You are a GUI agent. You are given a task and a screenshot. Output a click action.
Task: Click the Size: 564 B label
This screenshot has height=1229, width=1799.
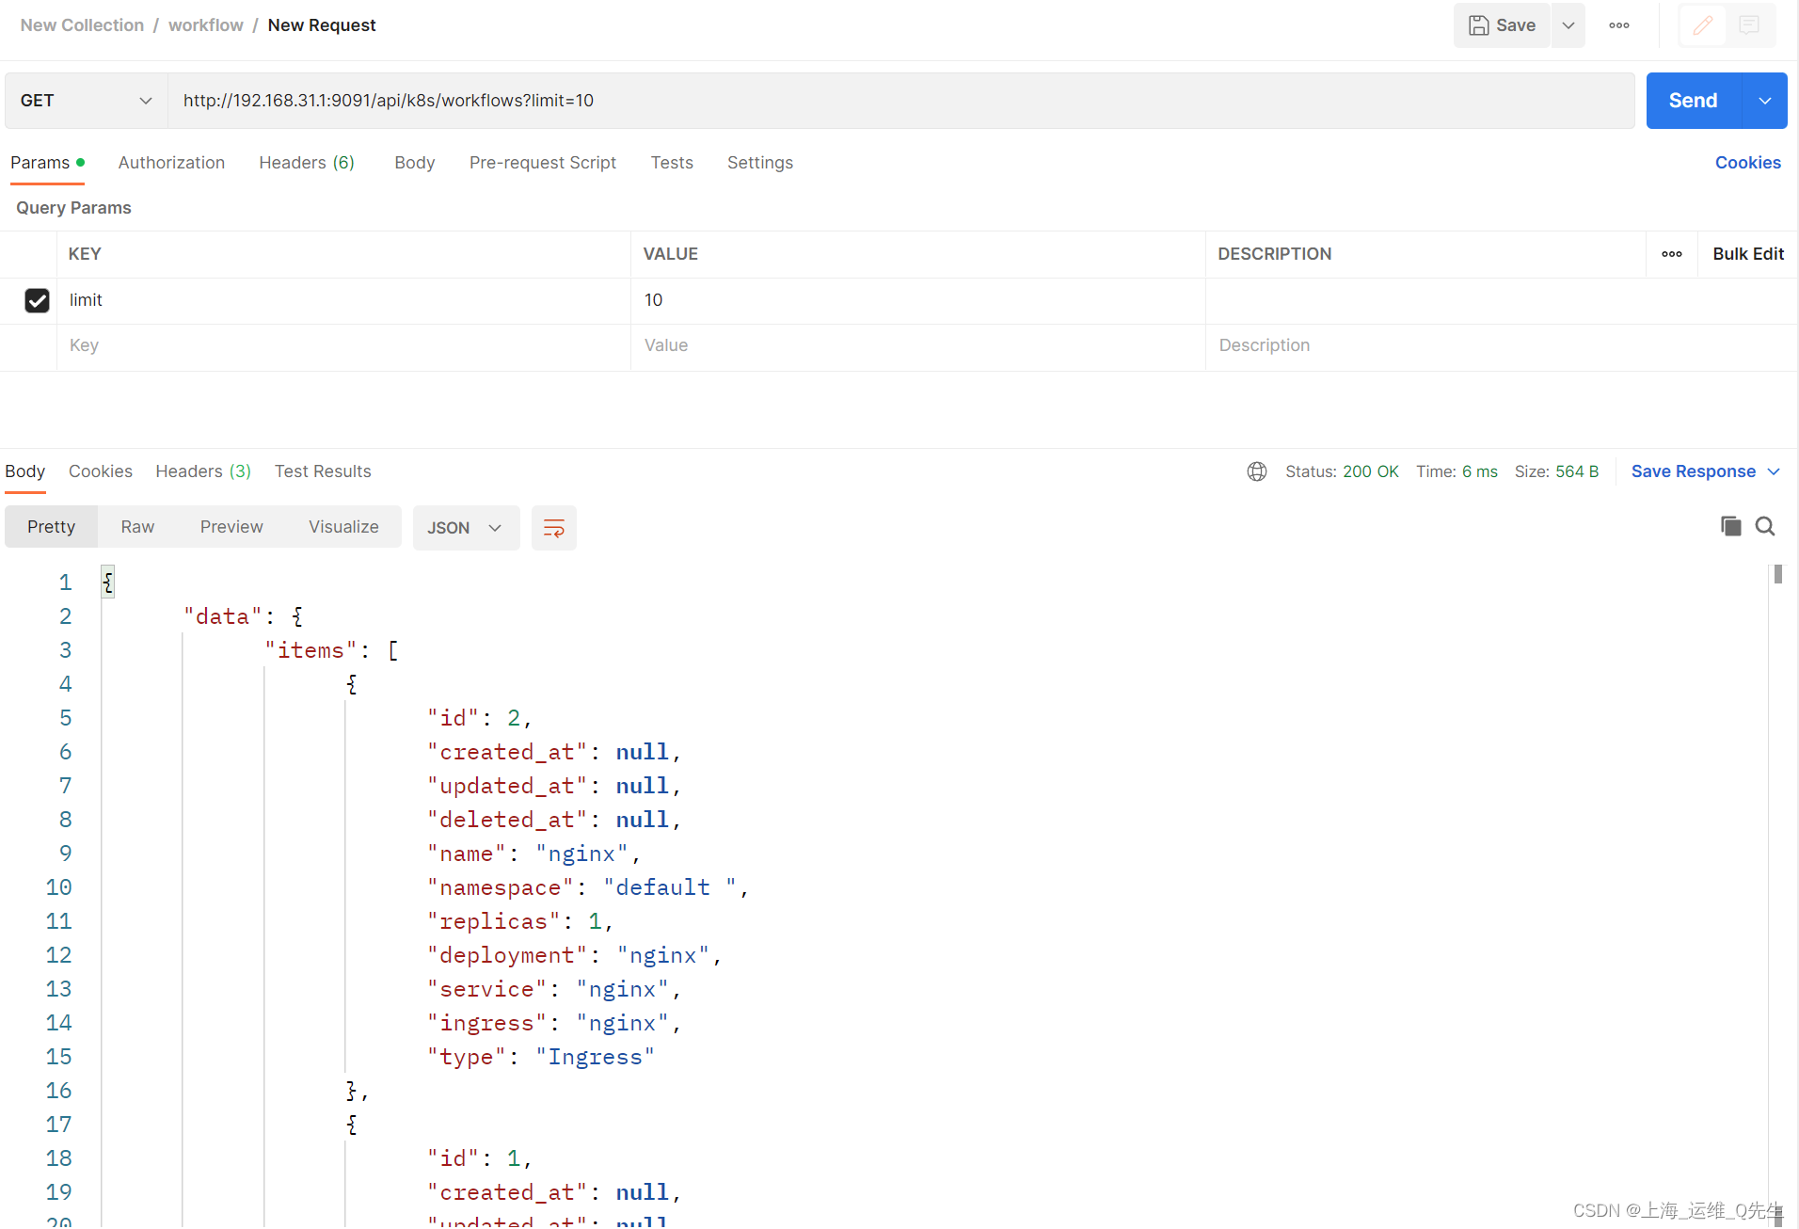tap(1556, 471)
